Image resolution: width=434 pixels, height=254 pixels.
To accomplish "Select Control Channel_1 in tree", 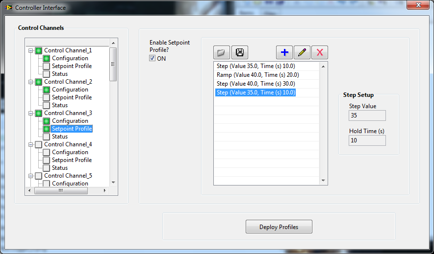I will point(68,50).
